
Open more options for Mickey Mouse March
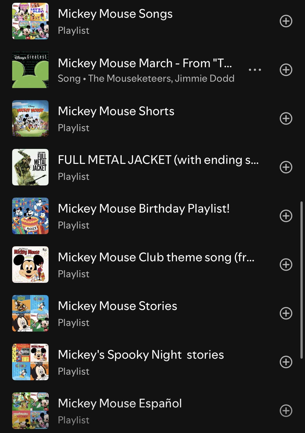pos(255,70)
